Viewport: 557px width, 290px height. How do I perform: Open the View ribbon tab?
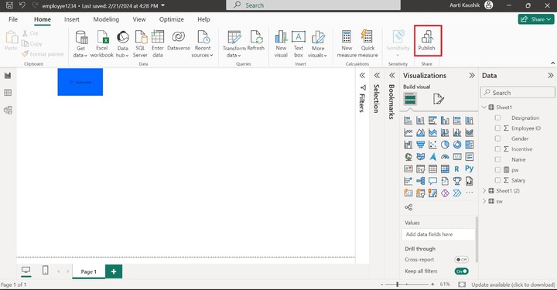(x=139, y=19)
